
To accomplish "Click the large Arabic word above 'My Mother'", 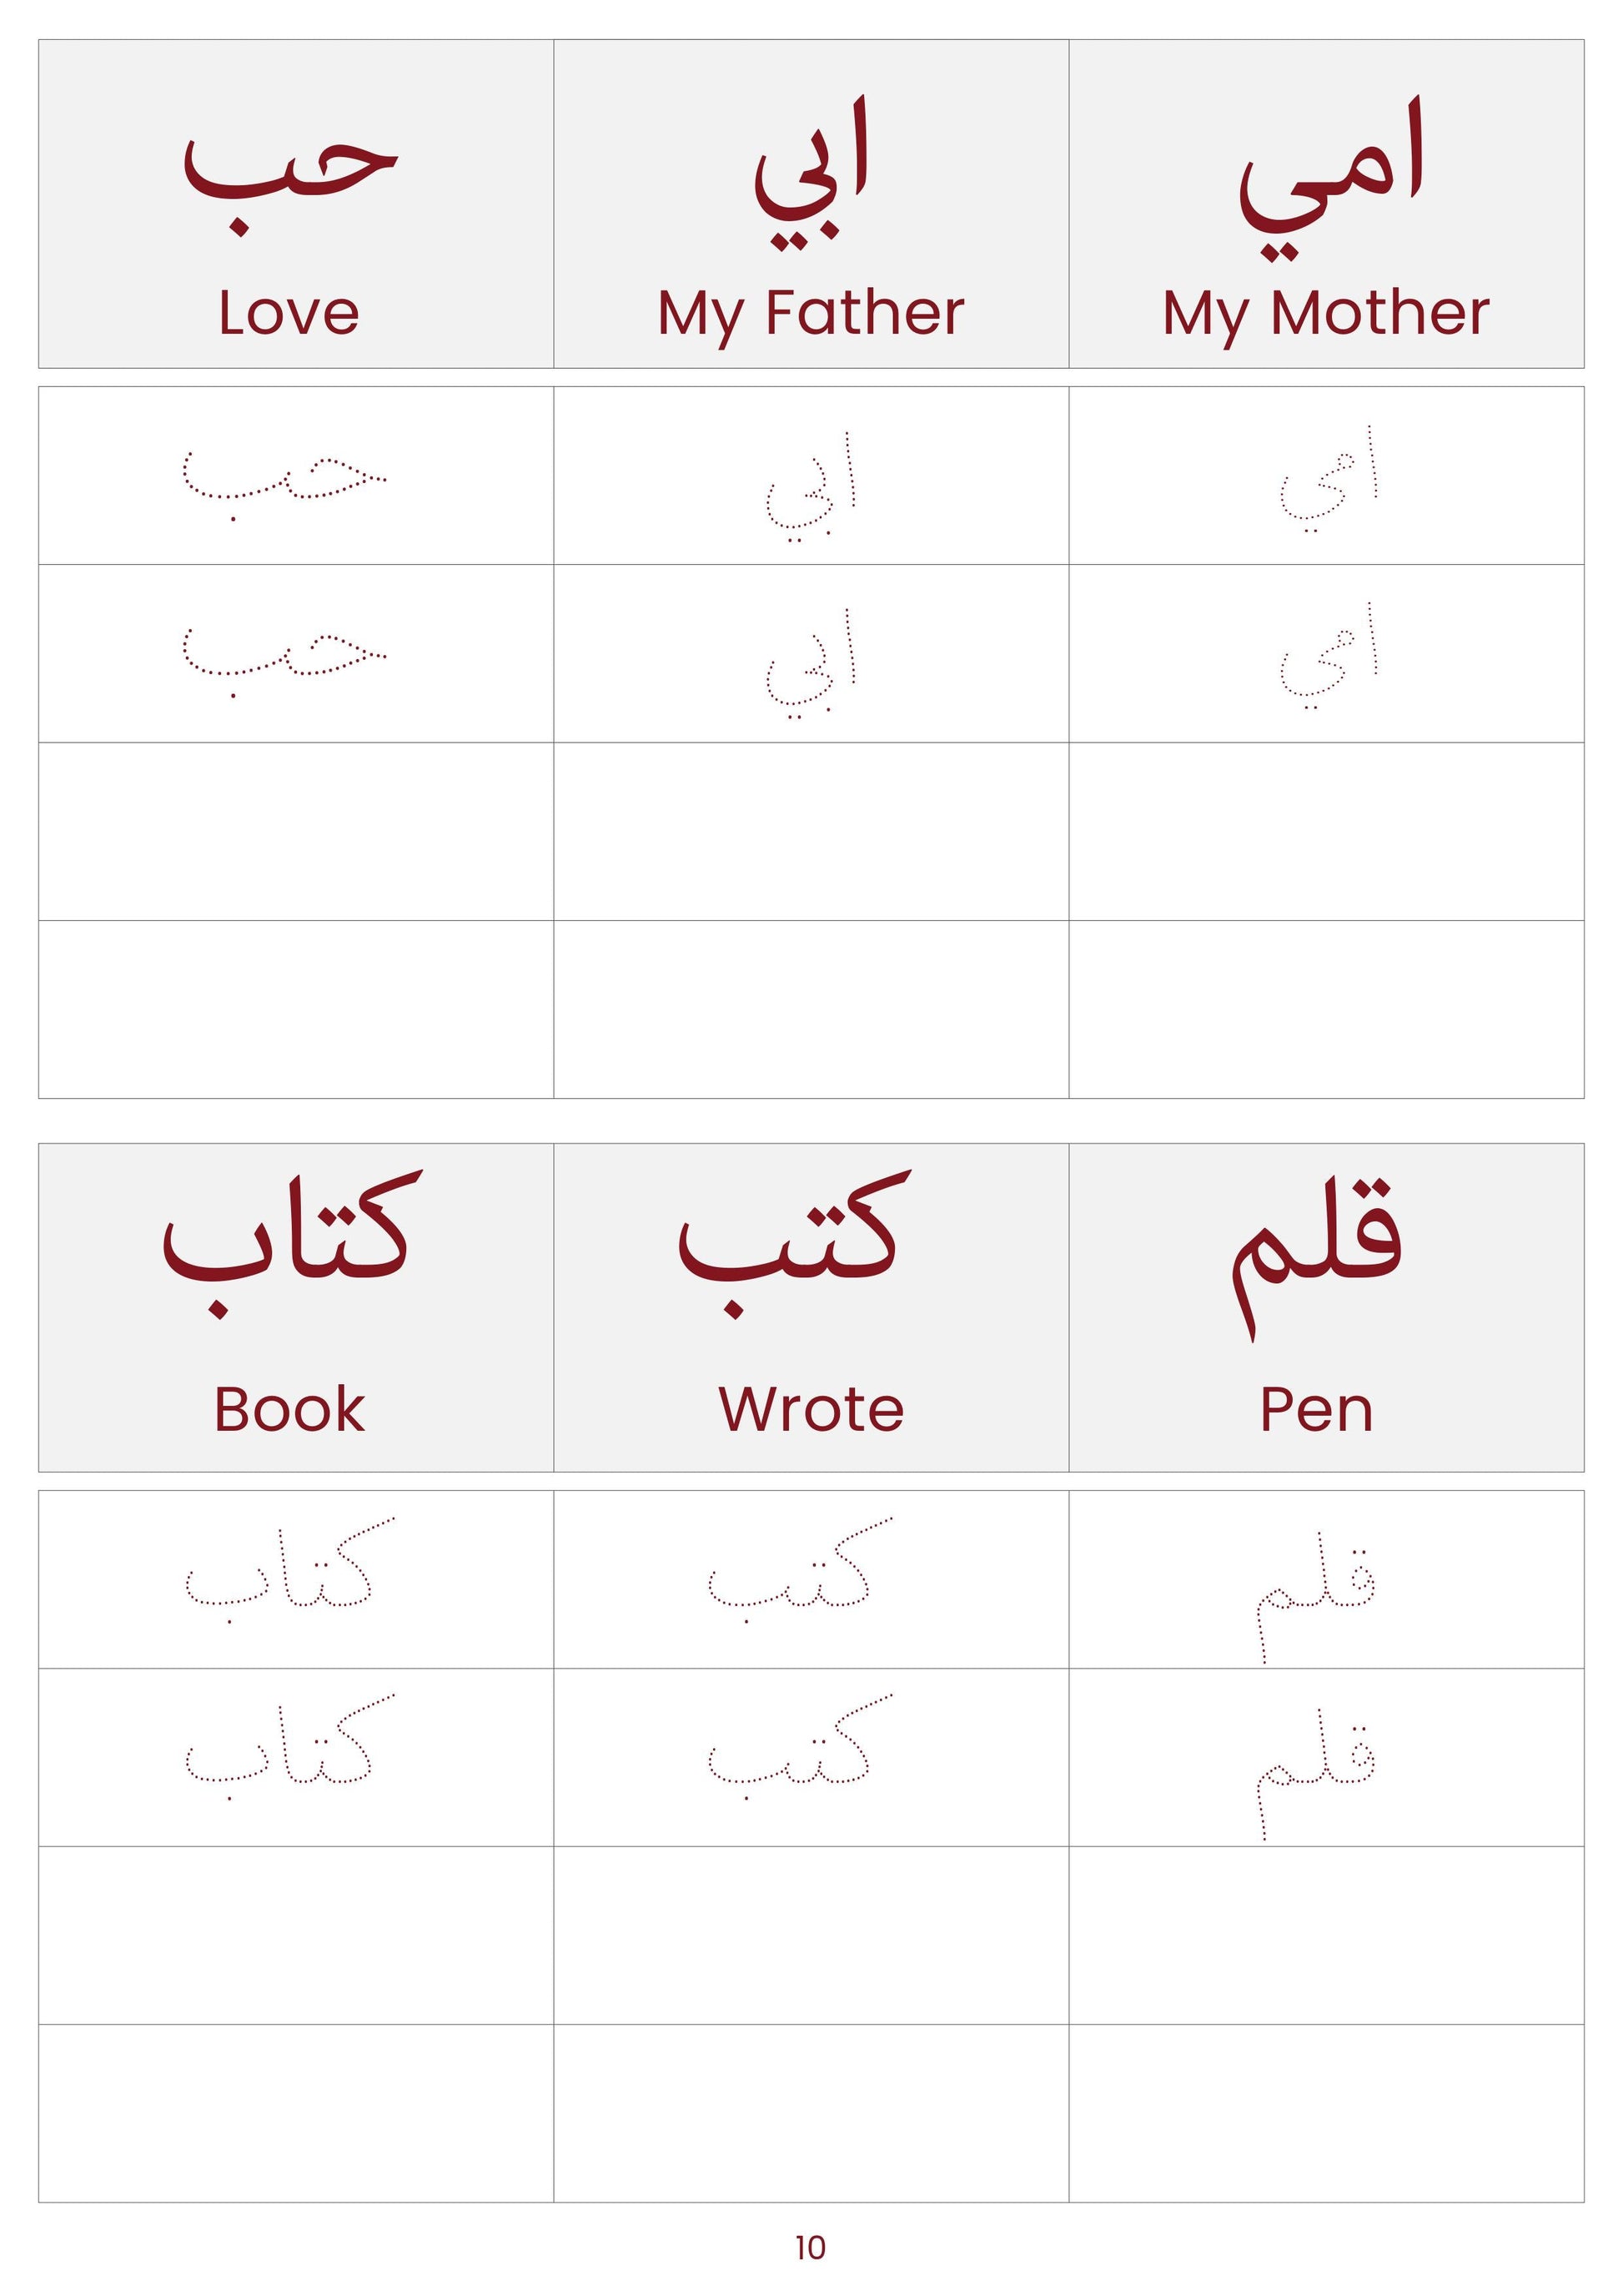I will (1330, 180).
